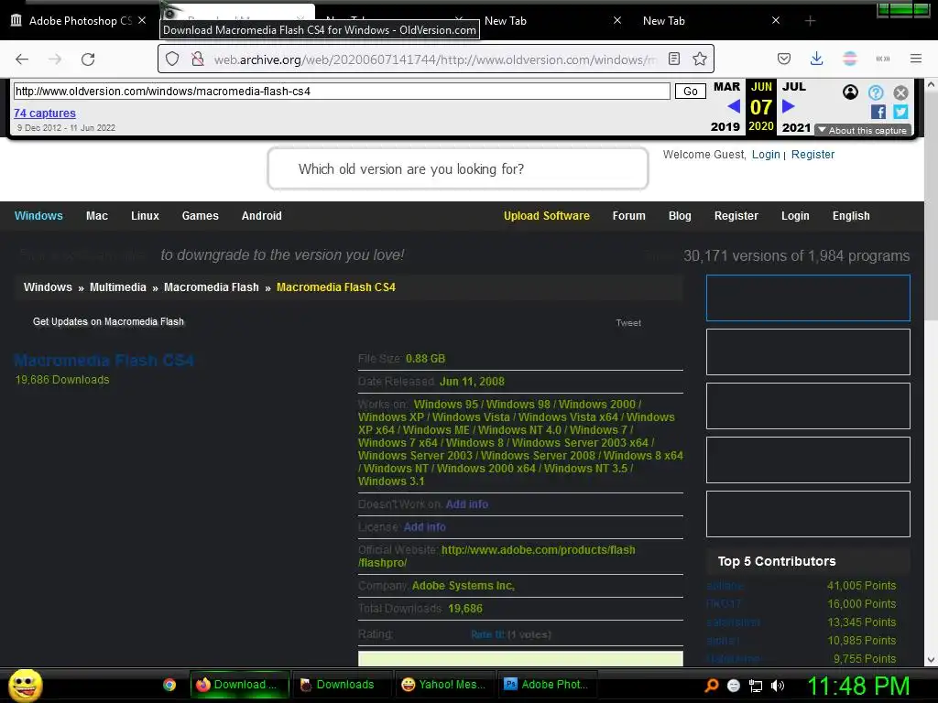Launch Chrome from taskbar
This screenshot has height=703, width=938.
coord(169,685)
